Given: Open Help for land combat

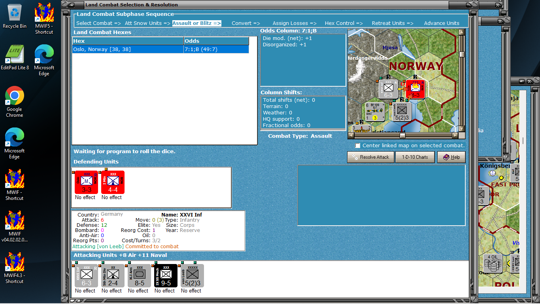Looking at the screenshot, I should (x=451, y=157).
